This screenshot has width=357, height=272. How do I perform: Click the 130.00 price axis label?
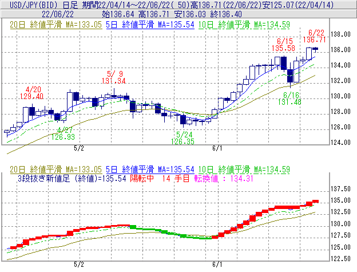point(340,96)
